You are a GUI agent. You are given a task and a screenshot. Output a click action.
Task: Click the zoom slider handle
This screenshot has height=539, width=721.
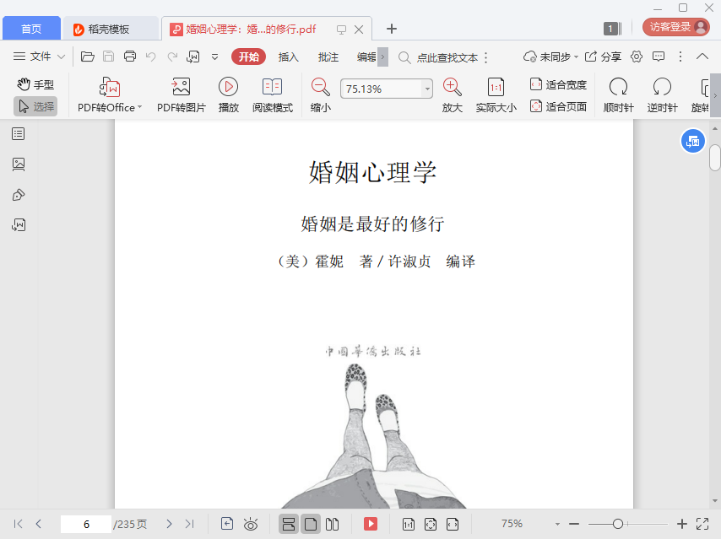(x=618, y=524)
